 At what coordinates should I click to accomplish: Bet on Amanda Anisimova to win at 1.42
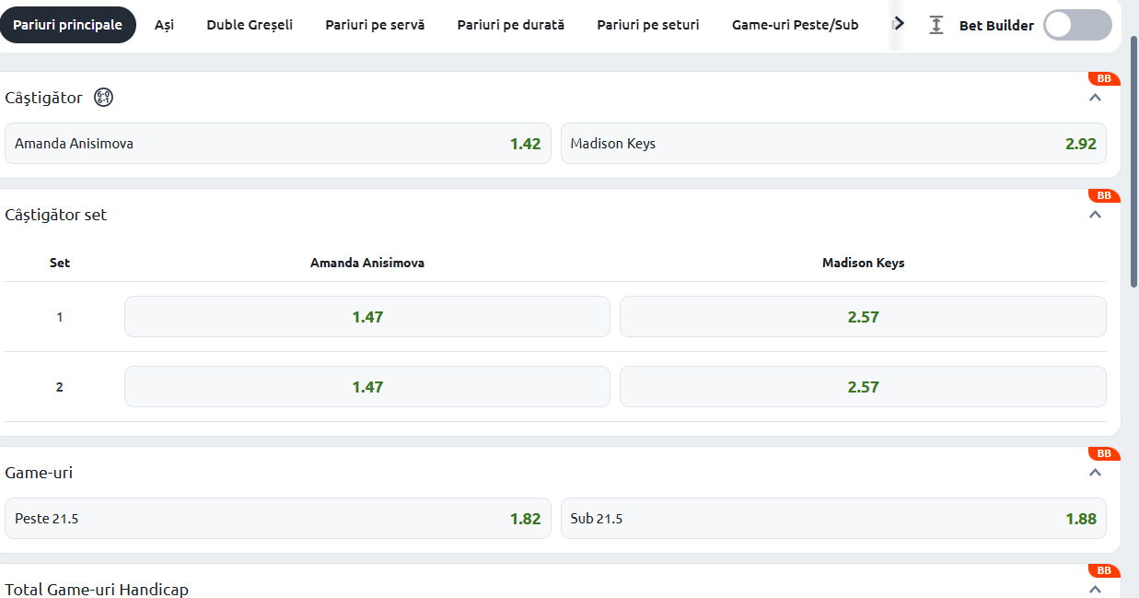pos(277,144)
